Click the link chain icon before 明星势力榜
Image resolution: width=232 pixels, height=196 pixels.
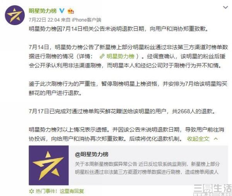[x=102, y=56]
